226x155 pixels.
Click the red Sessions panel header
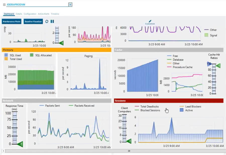169,101
